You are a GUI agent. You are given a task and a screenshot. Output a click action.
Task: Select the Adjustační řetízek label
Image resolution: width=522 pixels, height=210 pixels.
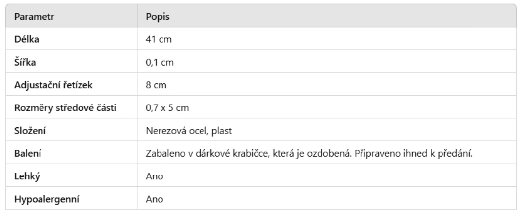click(x=54, y=85)
